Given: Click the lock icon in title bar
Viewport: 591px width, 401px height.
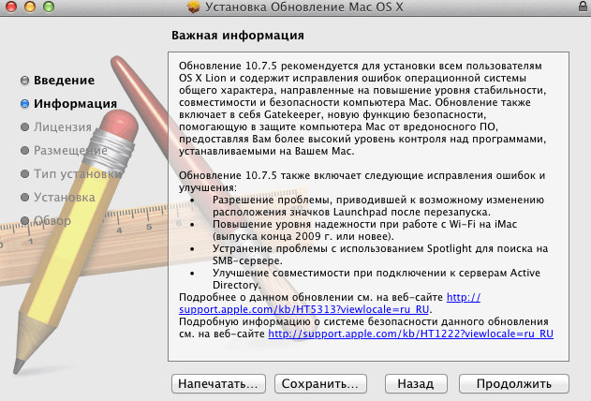Looking at the screenshot, I should tap(583, 7).
